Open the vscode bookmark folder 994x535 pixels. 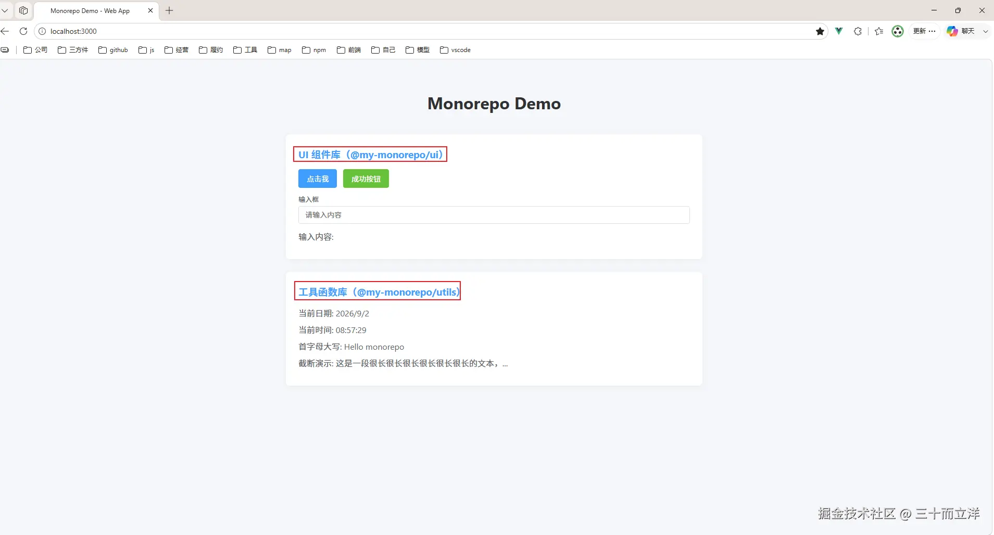pos(455,50)
